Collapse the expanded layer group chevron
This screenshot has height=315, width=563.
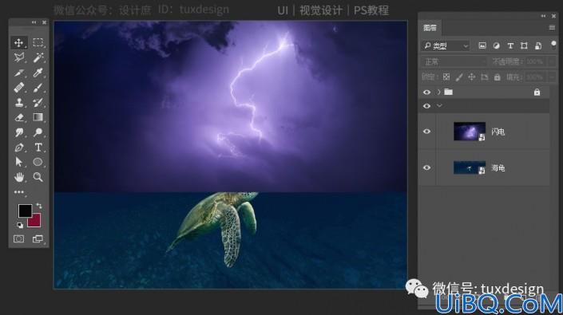tap(439, 106)
